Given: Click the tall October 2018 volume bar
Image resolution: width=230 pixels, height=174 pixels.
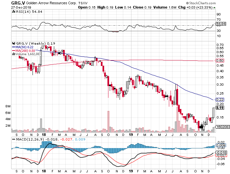Looking at the screenshot, I should click(108, 121).
